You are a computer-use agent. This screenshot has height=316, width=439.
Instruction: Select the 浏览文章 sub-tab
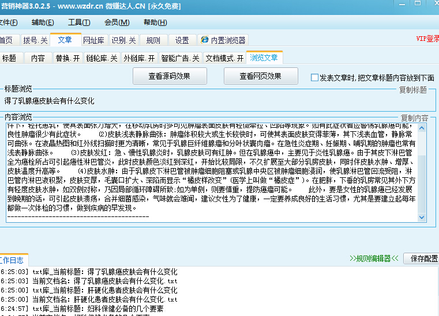(x=264, y=58)
